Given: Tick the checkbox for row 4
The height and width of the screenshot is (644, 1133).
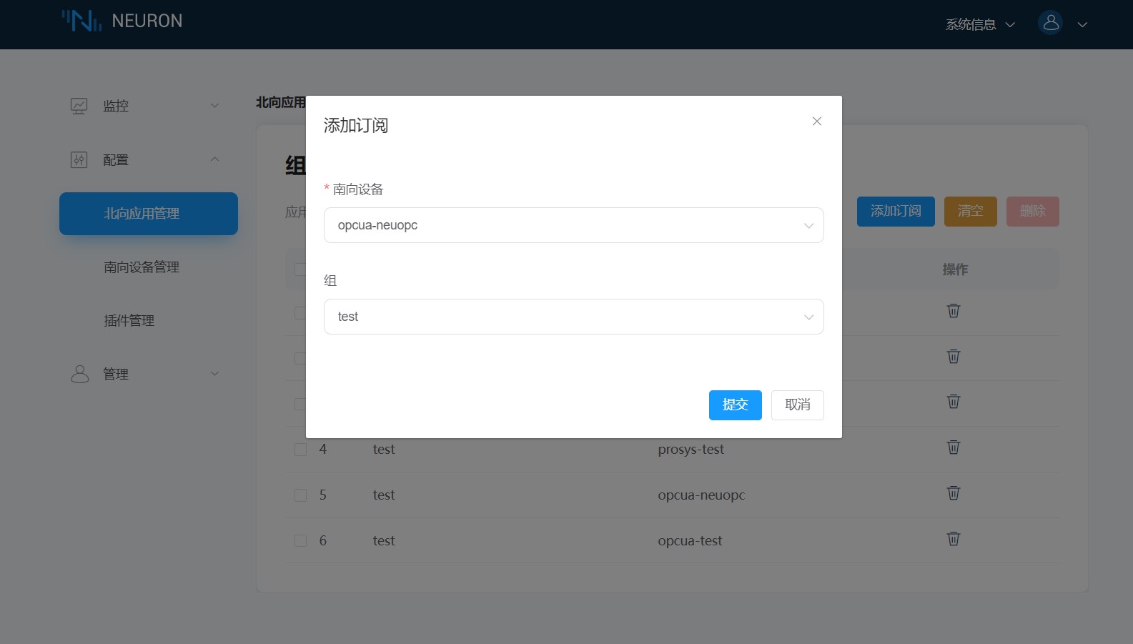Looking at the screenshot, I should coord(300,450).
